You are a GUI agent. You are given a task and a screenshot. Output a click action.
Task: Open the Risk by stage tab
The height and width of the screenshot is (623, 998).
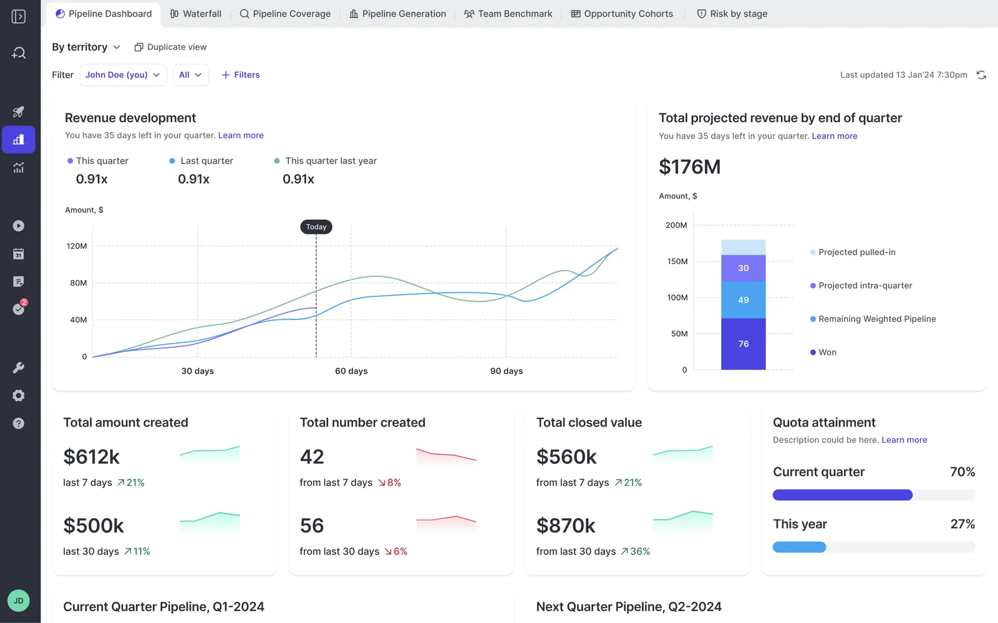tap(732, 14)
